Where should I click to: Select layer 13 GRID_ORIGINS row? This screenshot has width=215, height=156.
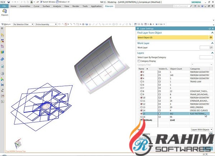[173, 107]
